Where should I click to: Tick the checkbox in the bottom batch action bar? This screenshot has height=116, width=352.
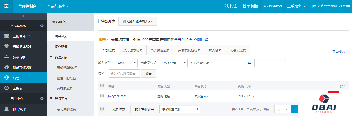tap(102, 109)
